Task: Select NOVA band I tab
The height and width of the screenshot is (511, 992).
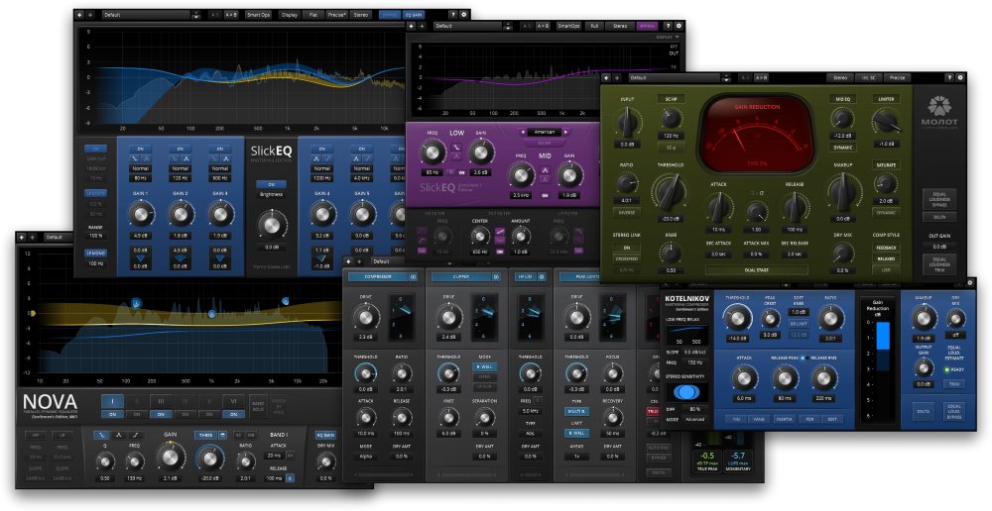Action: pos(113,401)
